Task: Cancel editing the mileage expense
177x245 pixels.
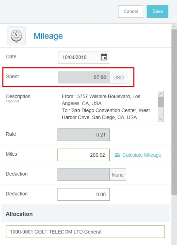Action: point(131,11)
